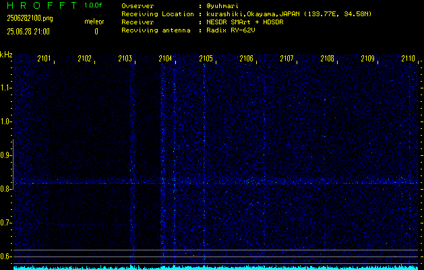Image resolution: width=424 pixels, height=270 pixels.
Task: Click the 0.6 kHz axis label
Action: point(5,256)
